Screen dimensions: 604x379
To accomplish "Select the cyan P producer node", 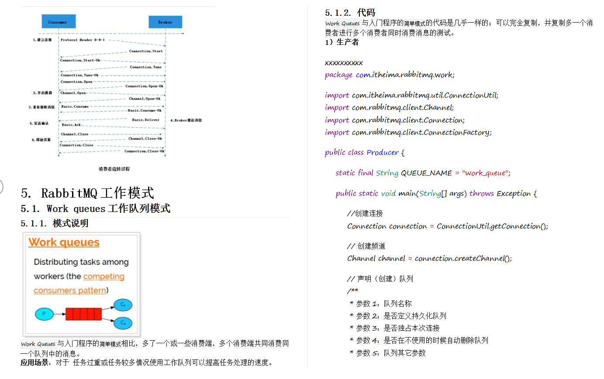I will (x=44, y=314).
